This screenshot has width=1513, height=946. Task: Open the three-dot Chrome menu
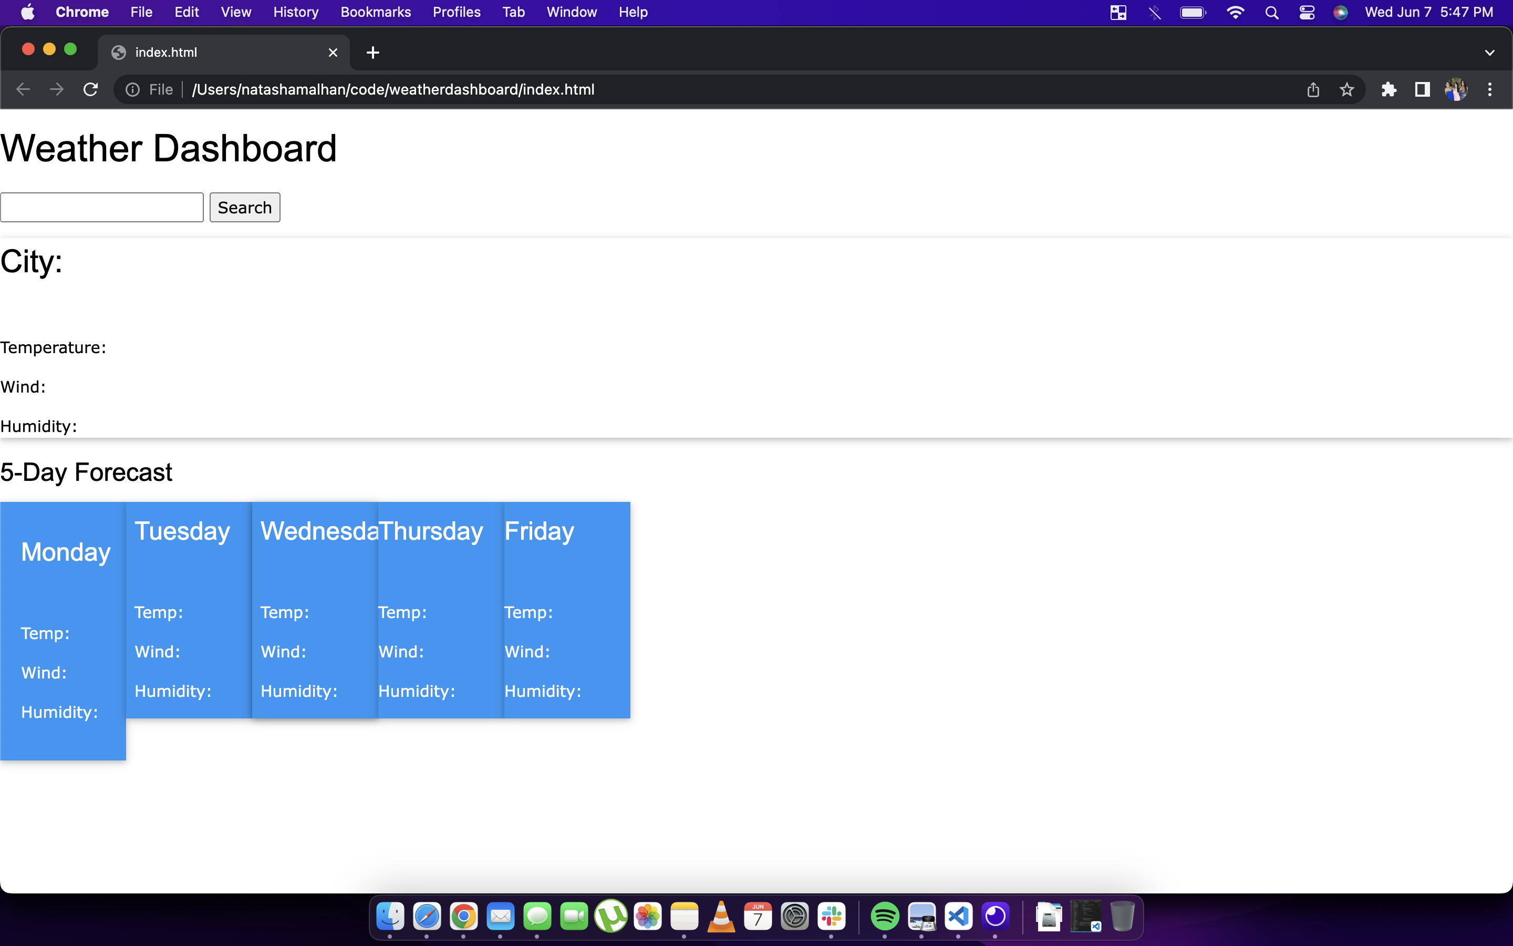pyautogui.click(x=1490, y=89)
